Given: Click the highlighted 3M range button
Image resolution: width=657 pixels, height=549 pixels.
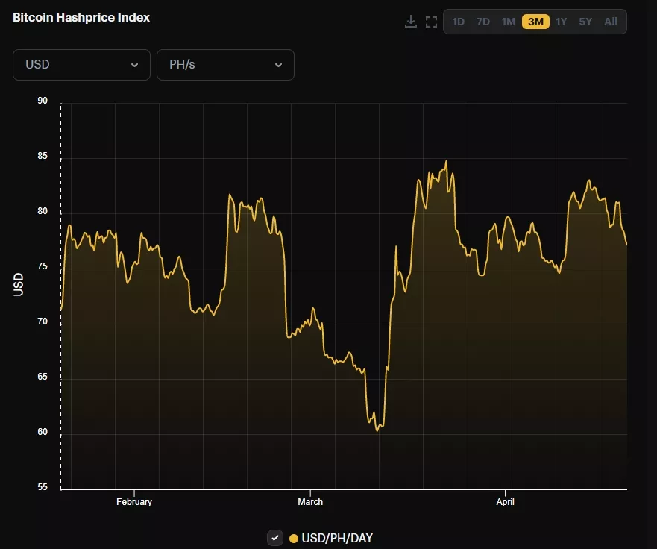Looking at the screenshot, I should [x=535, y=22].
